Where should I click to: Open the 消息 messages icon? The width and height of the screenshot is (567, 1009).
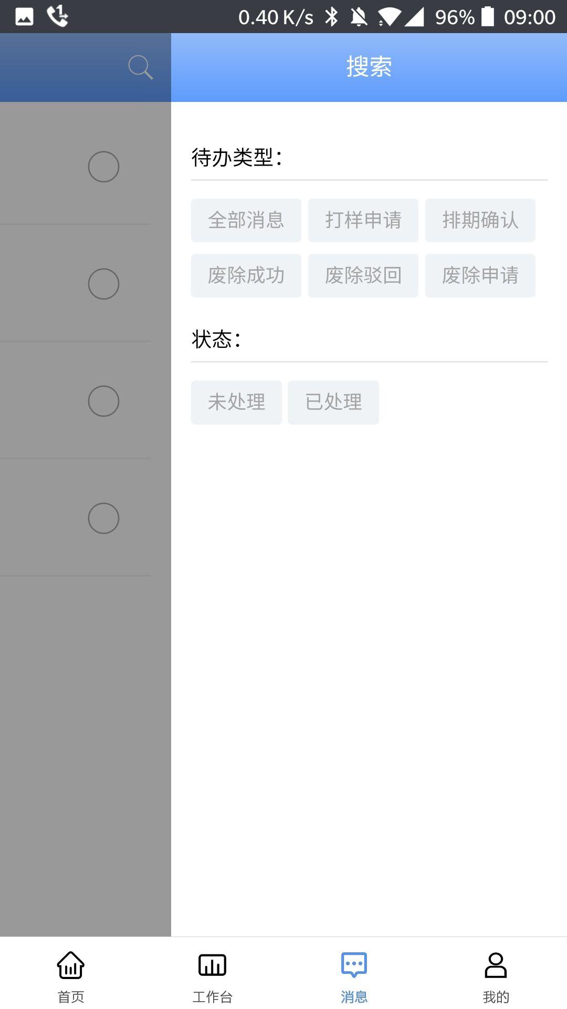(x=354, y=965)
